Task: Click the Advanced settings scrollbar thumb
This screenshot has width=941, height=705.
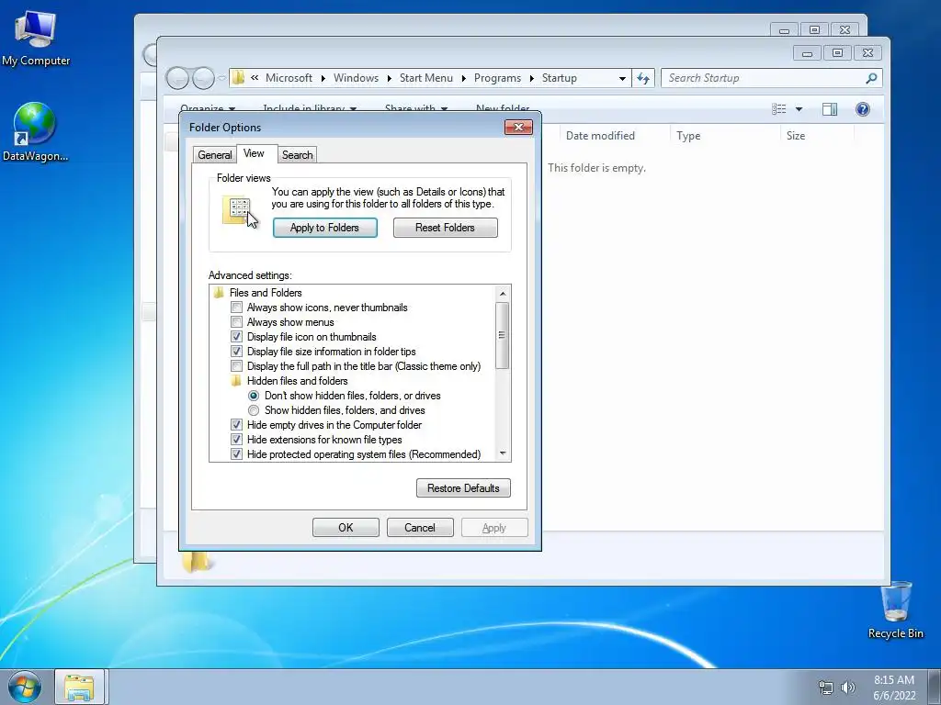Action: (503, 335)
